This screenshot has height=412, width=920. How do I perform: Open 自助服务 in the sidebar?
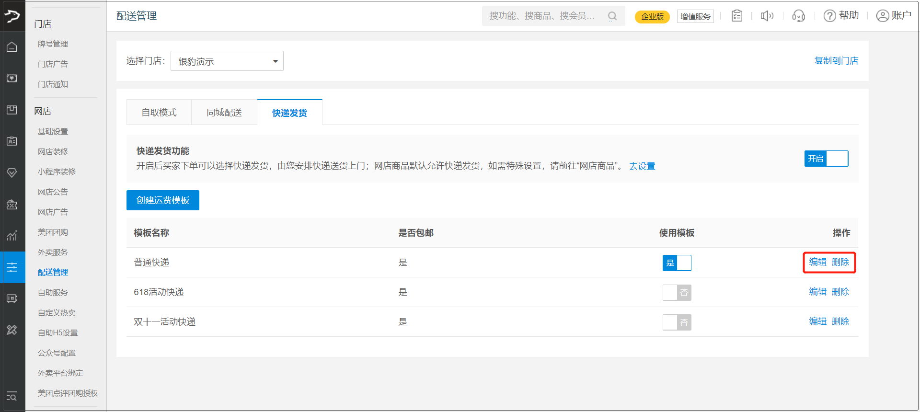(53, 292)
